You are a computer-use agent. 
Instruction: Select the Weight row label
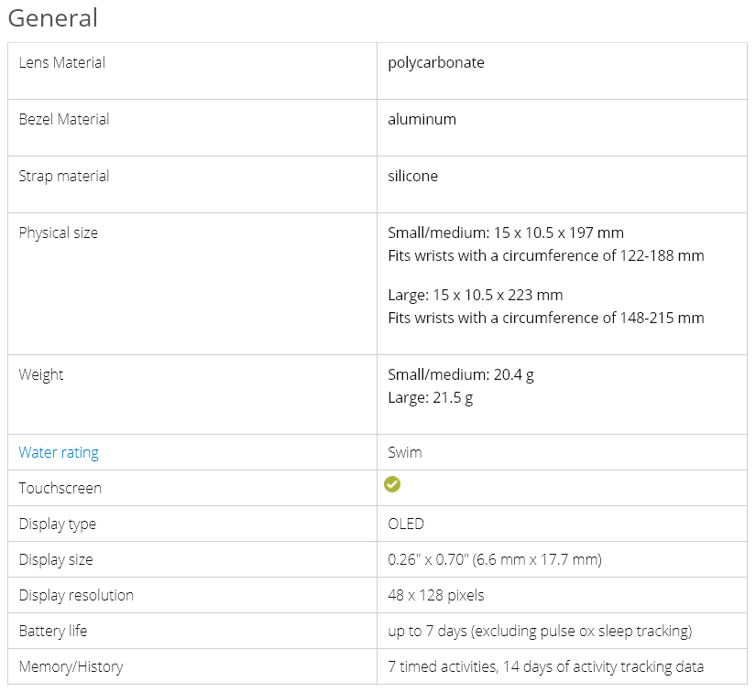click(x=41, y=374)
